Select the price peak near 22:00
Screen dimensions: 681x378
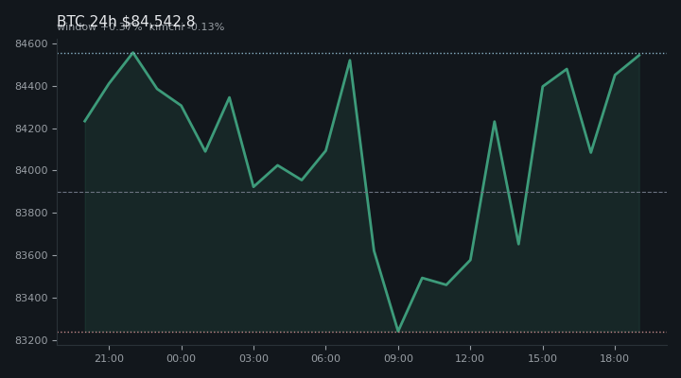133,53
